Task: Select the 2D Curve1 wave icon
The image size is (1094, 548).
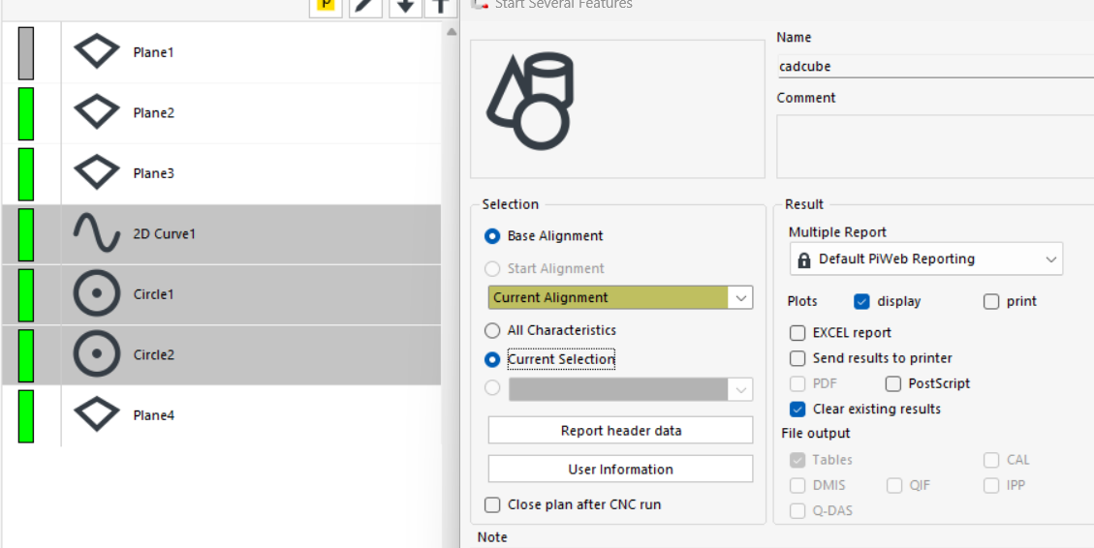Action: pyautogui.click(x=97, y=233)
